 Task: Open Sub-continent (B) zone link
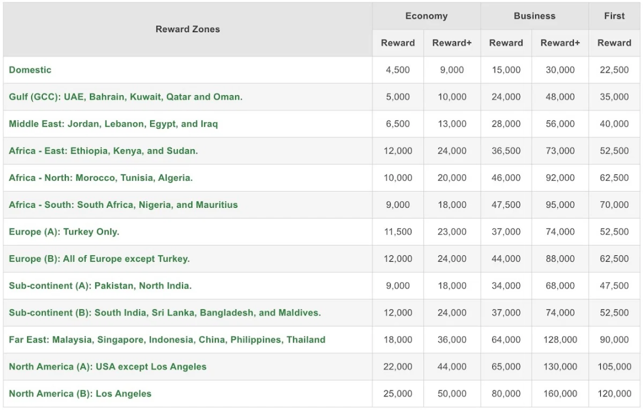click(x=165, y=313)
